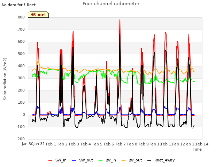Toggle the SW_in legend label

[61, 160]
